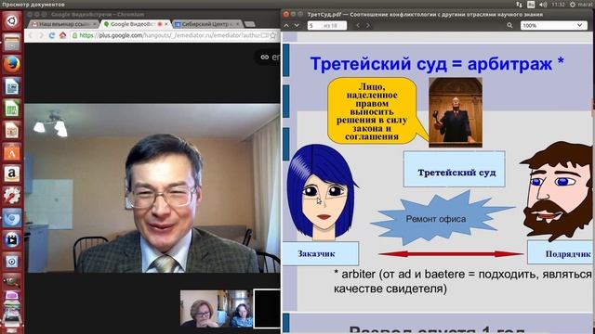Open the Files manager in the launcher
595x334 pixels.
click(12, 43)
